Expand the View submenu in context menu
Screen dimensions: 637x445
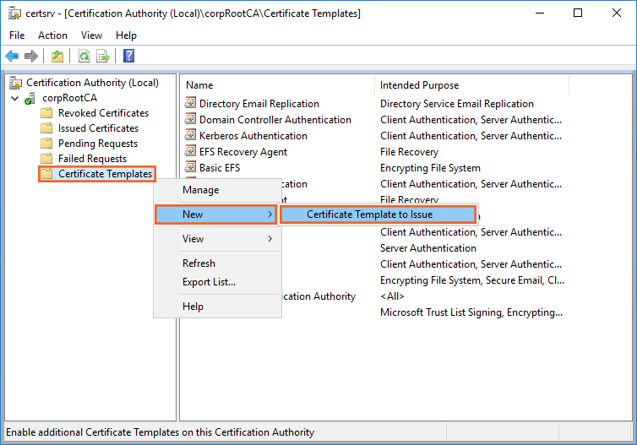(216, 239)
